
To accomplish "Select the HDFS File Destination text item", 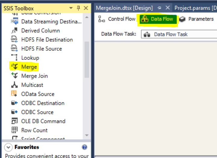I will coord(47,40).
